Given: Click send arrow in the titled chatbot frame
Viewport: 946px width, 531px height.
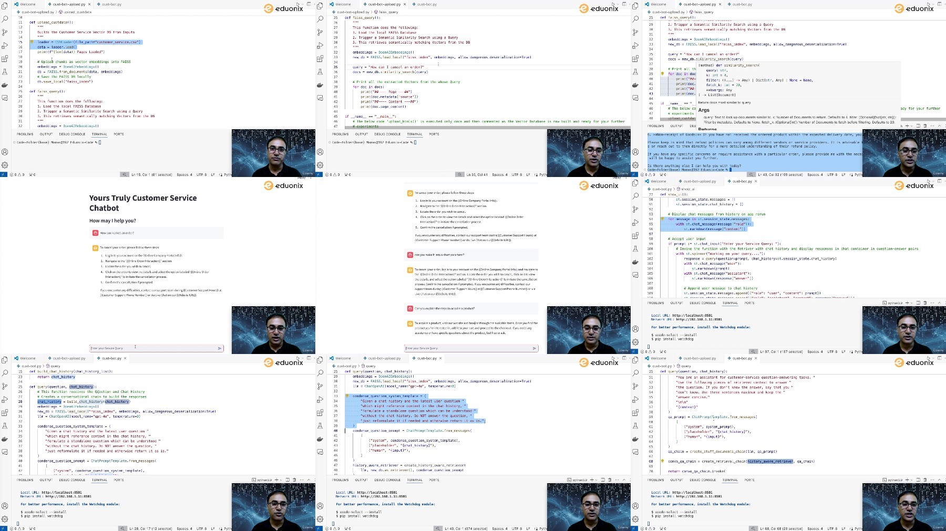Looking at the screenshot, I should pyautogui.click(x=220, y=348).
